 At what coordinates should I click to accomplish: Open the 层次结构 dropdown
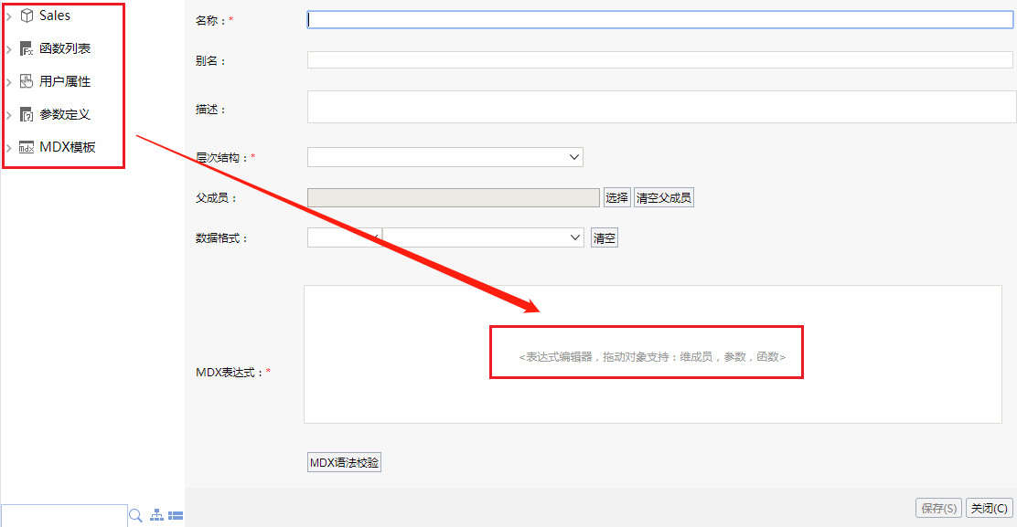point(444,157)
